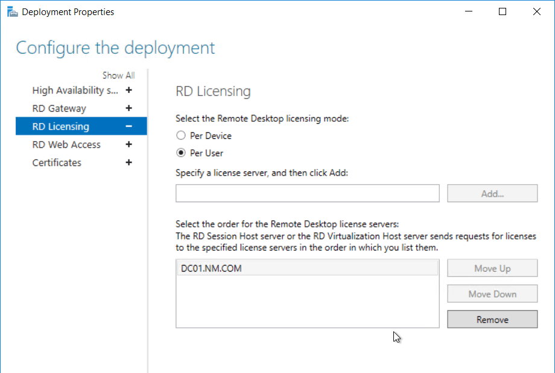Screen dimensions: 555x373
Task: Expand the RD Gateway section
Action: tap(128, 108)
